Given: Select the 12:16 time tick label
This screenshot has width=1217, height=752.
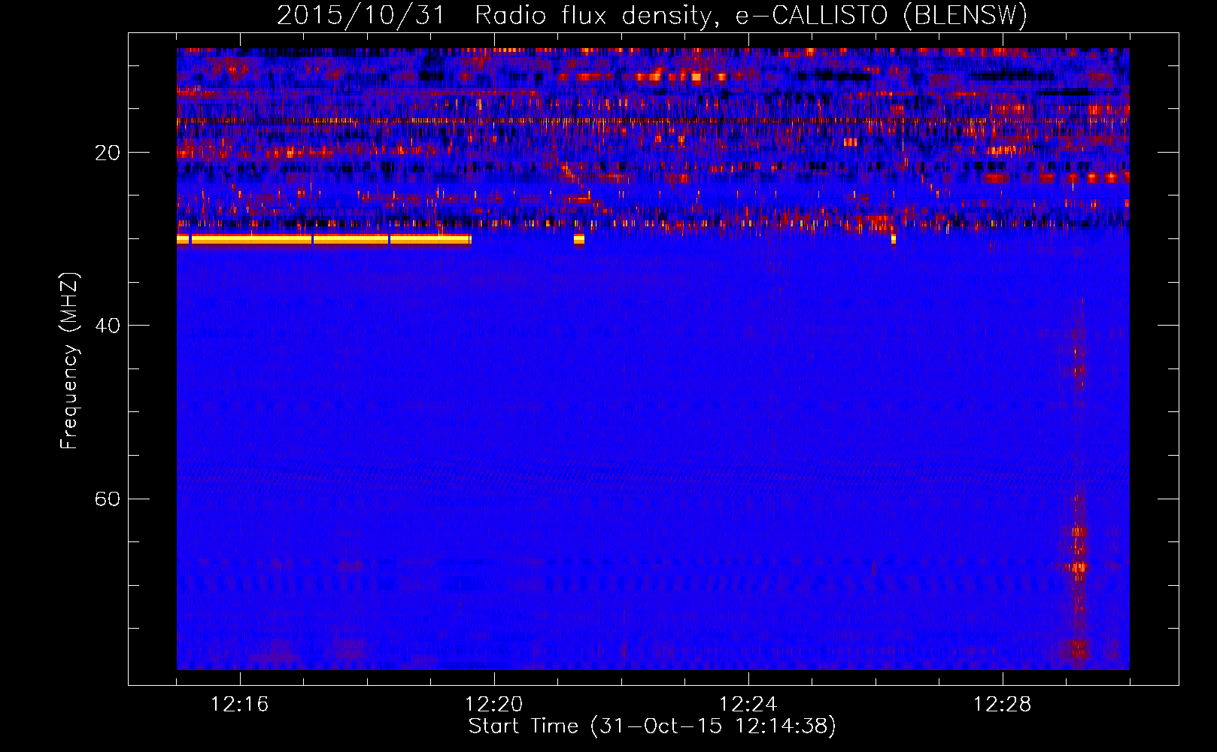Looking at the screenshot, I should point(239,705).
